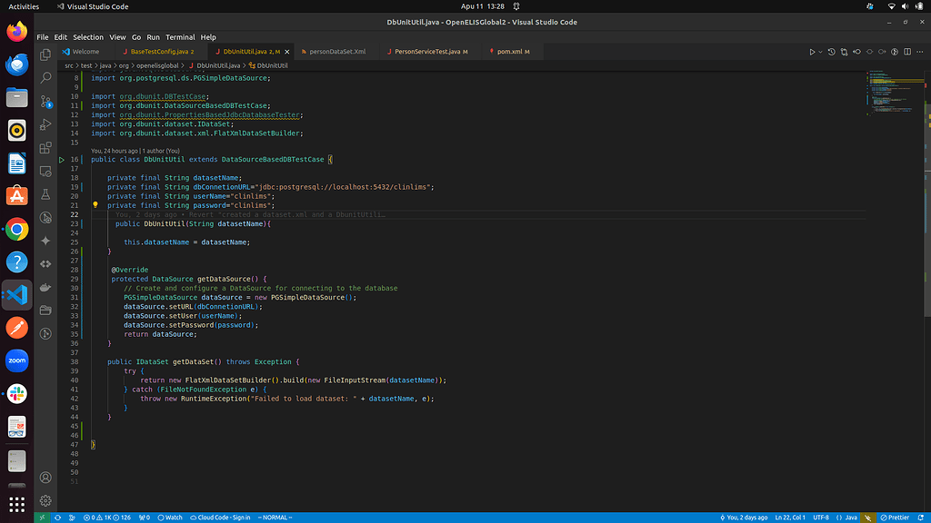The image size is (931, 523).
Task: Open the Search view in activity bar
Action: click(x=45, y=78)
